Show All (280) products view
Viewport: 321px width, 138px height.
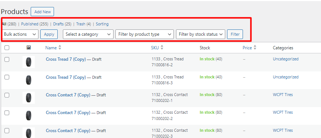coord(9,24)
